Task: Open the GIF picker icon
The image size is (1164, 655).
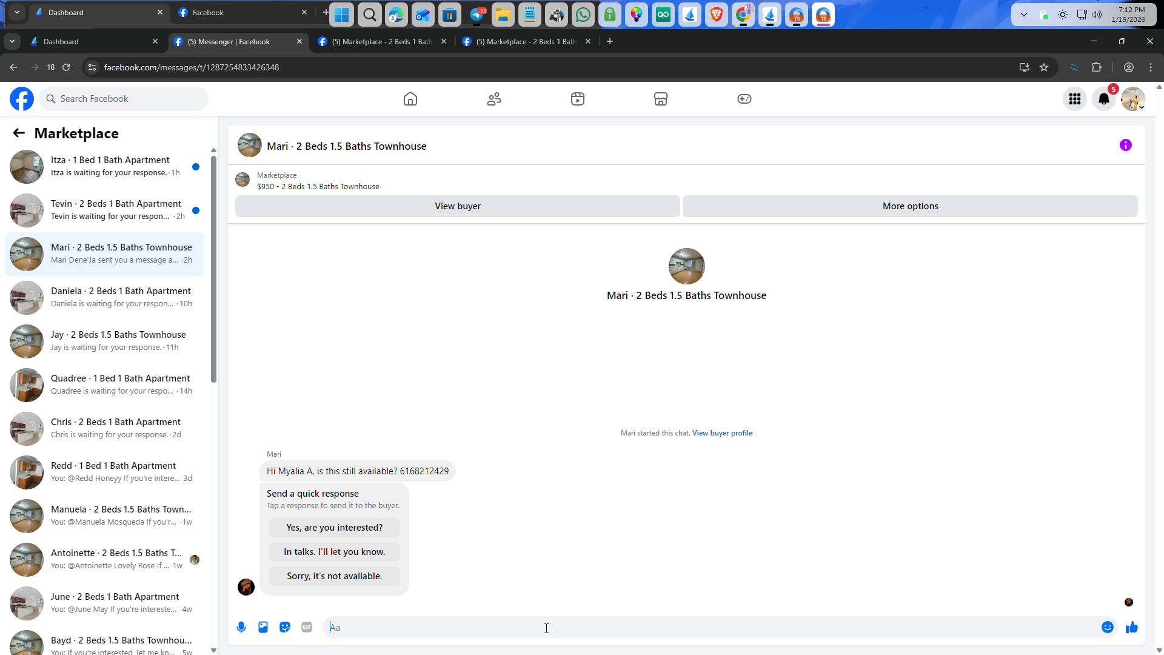Action: (x=307, y=627)
